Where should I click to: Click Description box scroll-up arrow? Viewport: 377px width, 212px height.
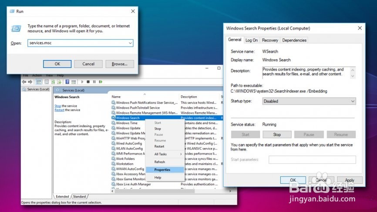353,70
